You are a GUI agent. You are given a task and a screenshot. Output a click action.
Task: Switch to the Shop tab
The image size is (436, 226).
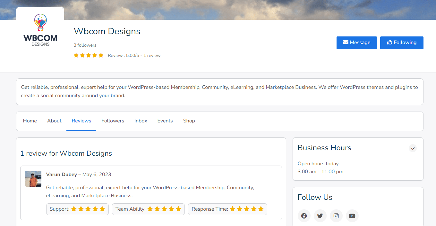[x=189, y=121]
